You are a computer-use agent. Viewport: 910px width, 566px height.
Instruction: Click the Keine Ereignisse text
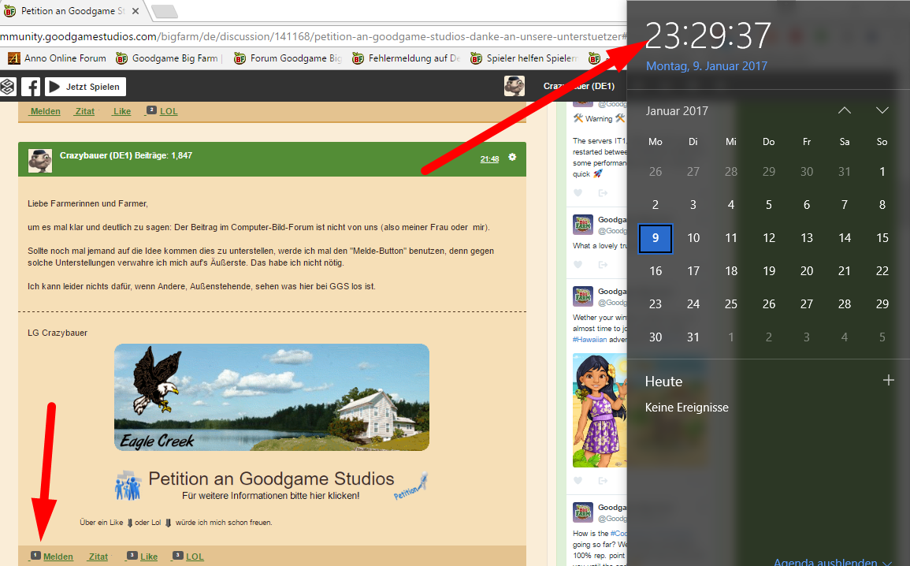686,408
